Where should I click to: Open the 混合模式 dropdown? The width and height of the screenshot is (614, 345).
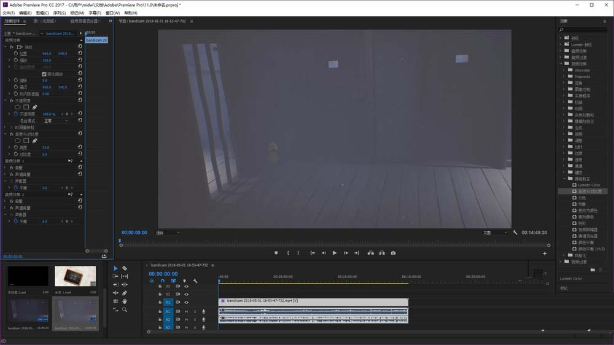(x=55, y=121)
